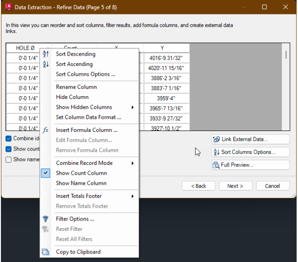
Task: Toggle the Combine identical rows checkbox
Action: (x=8, y=138)
